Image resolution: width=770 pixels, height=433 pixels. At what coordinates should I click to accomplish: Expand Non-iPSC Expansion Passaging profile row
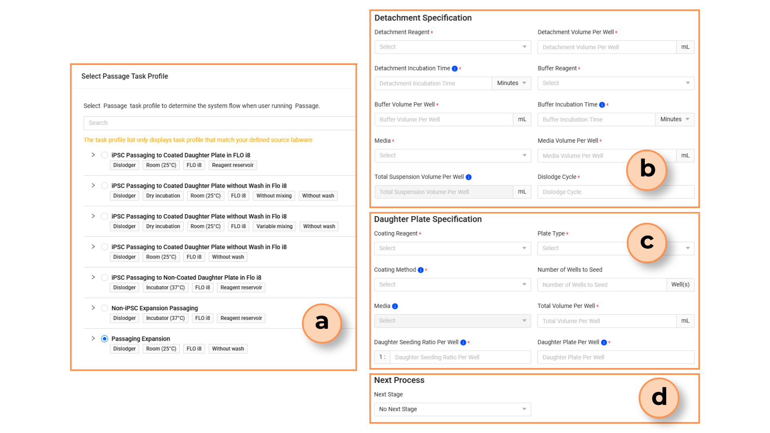coord(93,308)
